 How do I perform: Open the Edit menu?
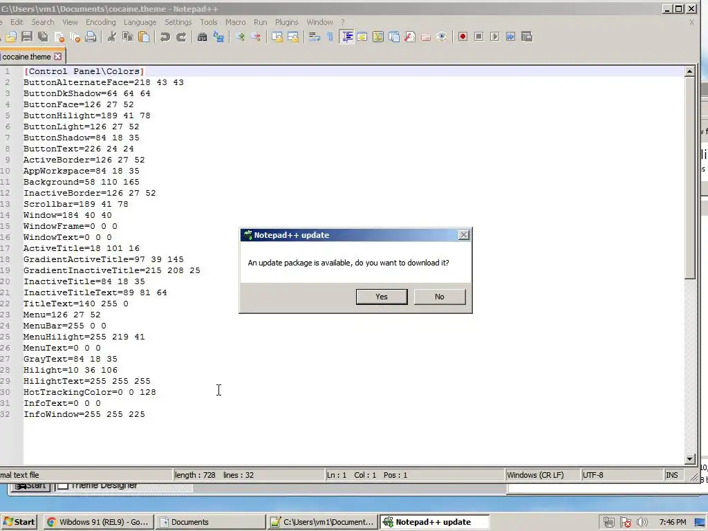coord(17,22)
